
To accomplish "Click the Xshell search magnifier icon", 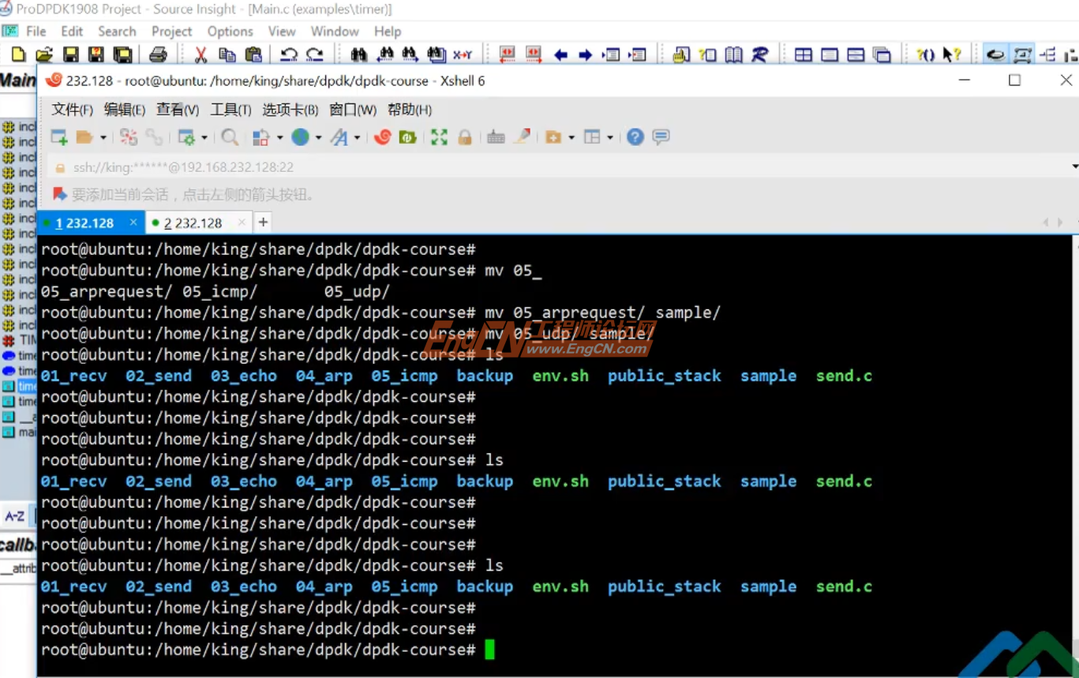I will tap(230, 137).
